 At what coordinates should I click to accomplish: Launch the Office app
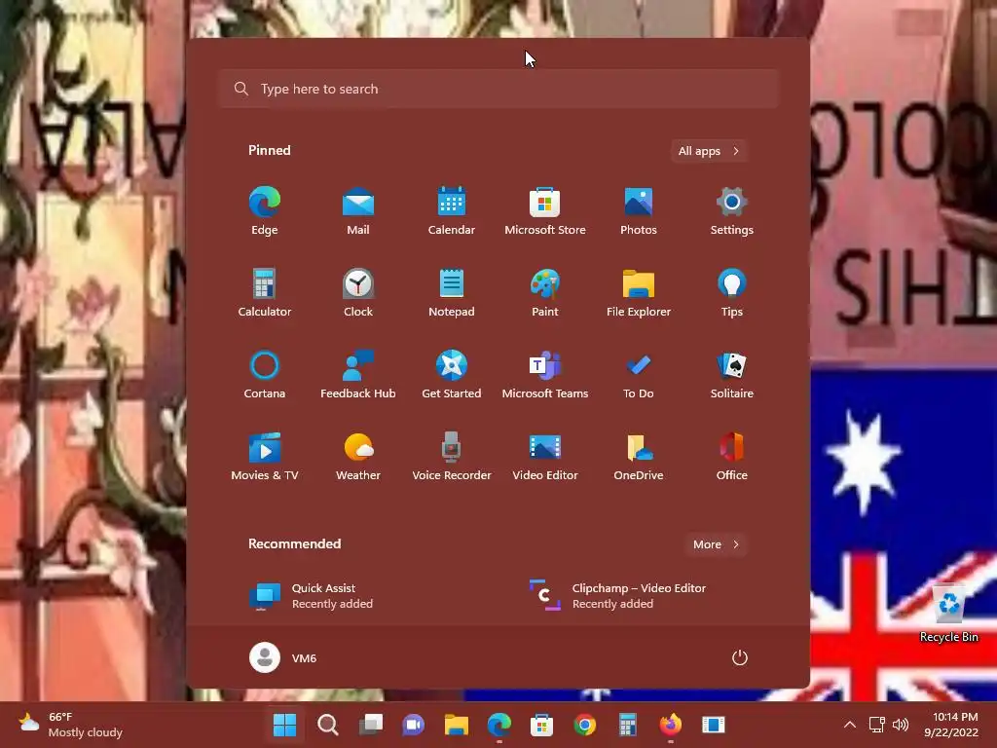[x=732, y=457]
